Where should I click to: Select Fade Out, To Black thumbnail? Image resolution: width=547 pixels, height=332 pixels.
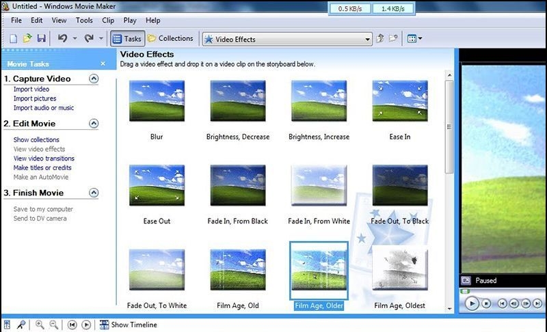point(400,185)
